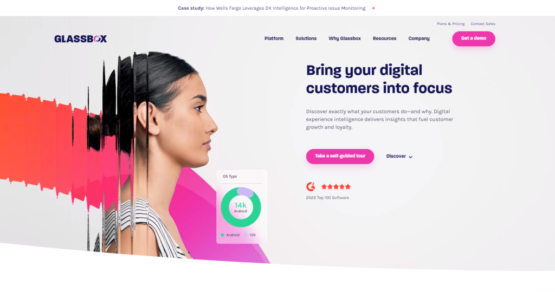Click the iOS legend dot
Image resolution: width=555 pixels, height=292 pixels.
point(246,235)
